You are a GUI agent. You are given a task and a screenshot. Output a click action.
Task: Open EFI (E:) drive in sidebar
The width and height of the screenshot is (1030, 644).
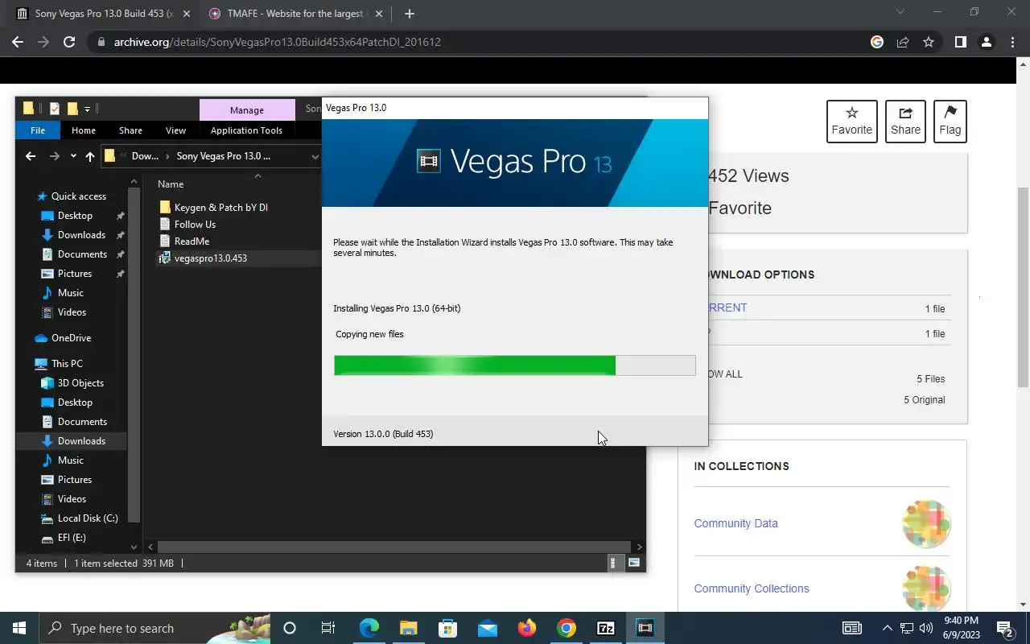(x=71, y=538)
